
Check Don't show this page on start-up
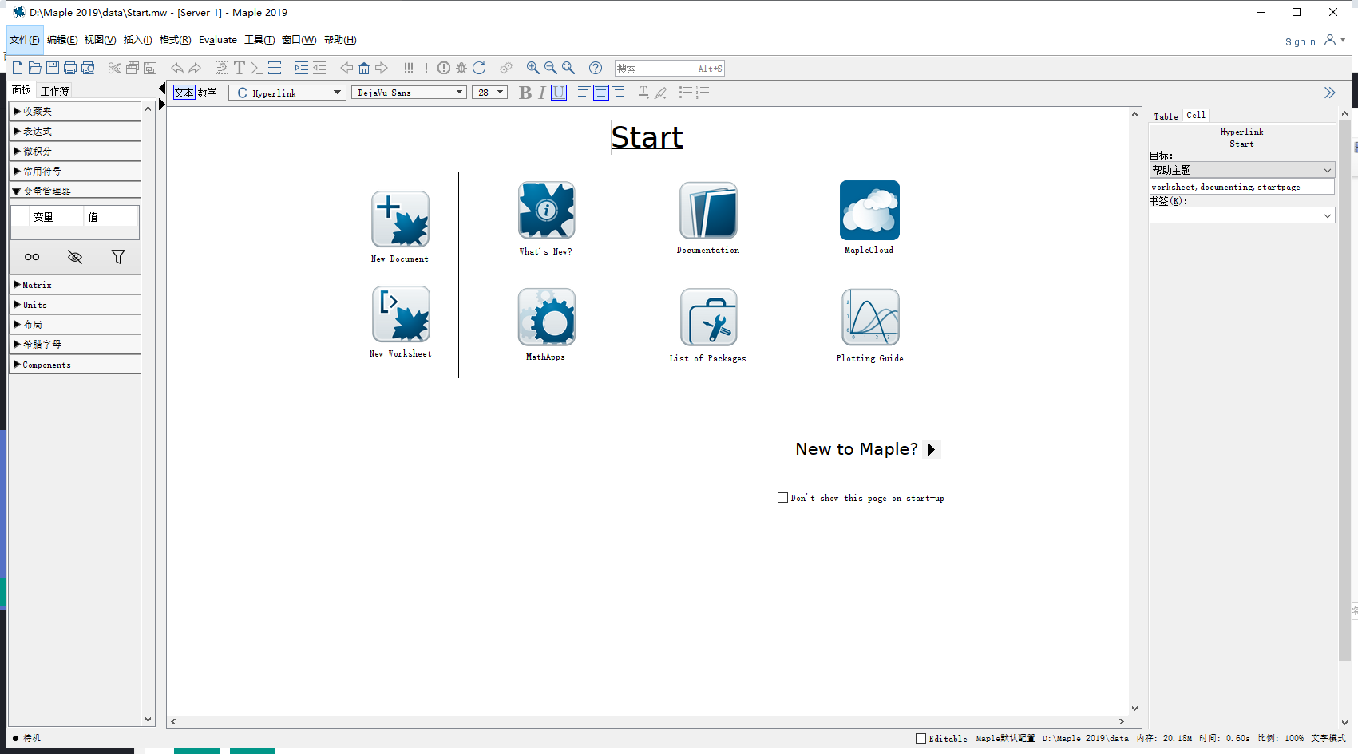click(782, 498)
